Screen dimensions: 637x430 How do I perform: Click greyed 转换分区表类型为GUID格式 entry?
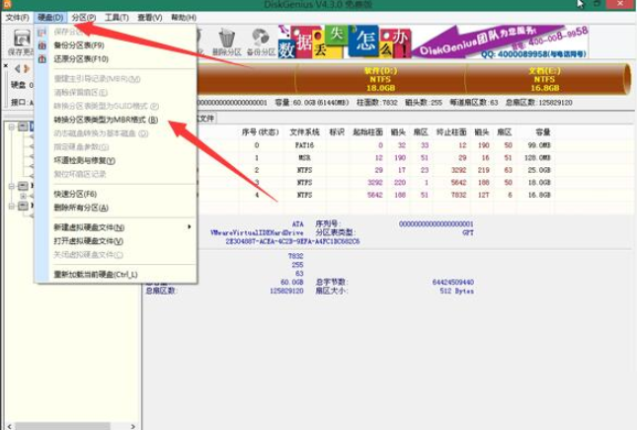click(x=116, y=106)
